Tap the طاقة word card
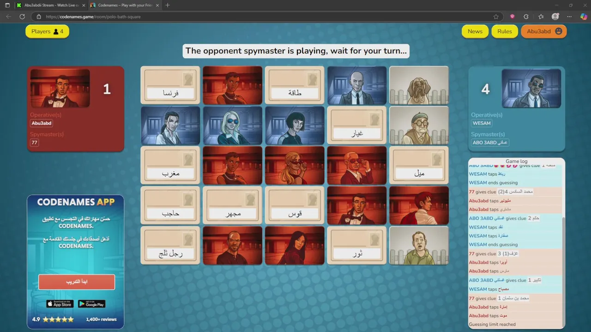Image resolution: width=591 pixels, height=332 pixels. click(295, 85)
